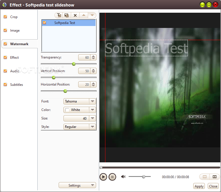Click the playback seek bar handle
Viewport: 221px width, 192px height.
pos(101,167)
